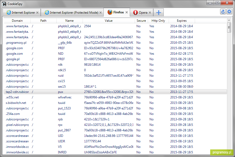Sort by the Secure column header
This screenshot has width=235, height=157.
141,21
